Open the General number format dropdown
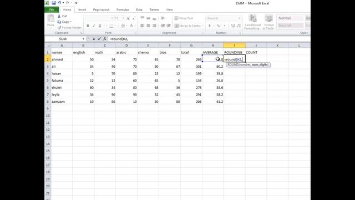 click(239, 18)
